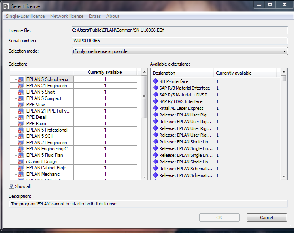
Task: Click the PPE Detail license icon
Action: 21,117
